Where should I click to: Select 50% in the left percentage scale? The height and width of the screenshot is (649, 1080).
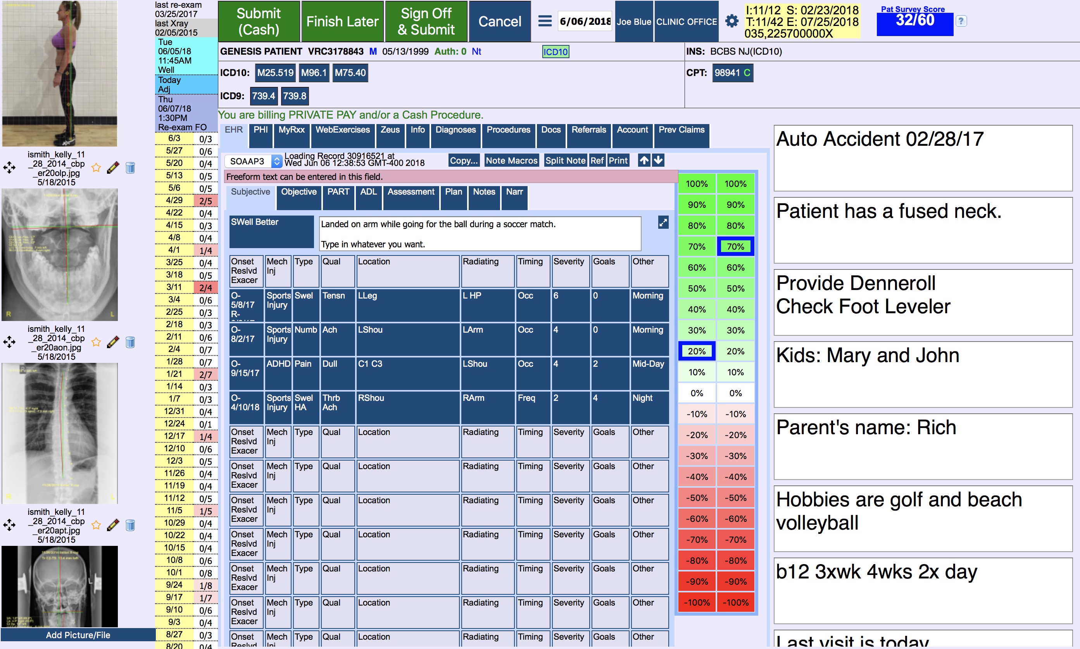[x=696, y=289]
